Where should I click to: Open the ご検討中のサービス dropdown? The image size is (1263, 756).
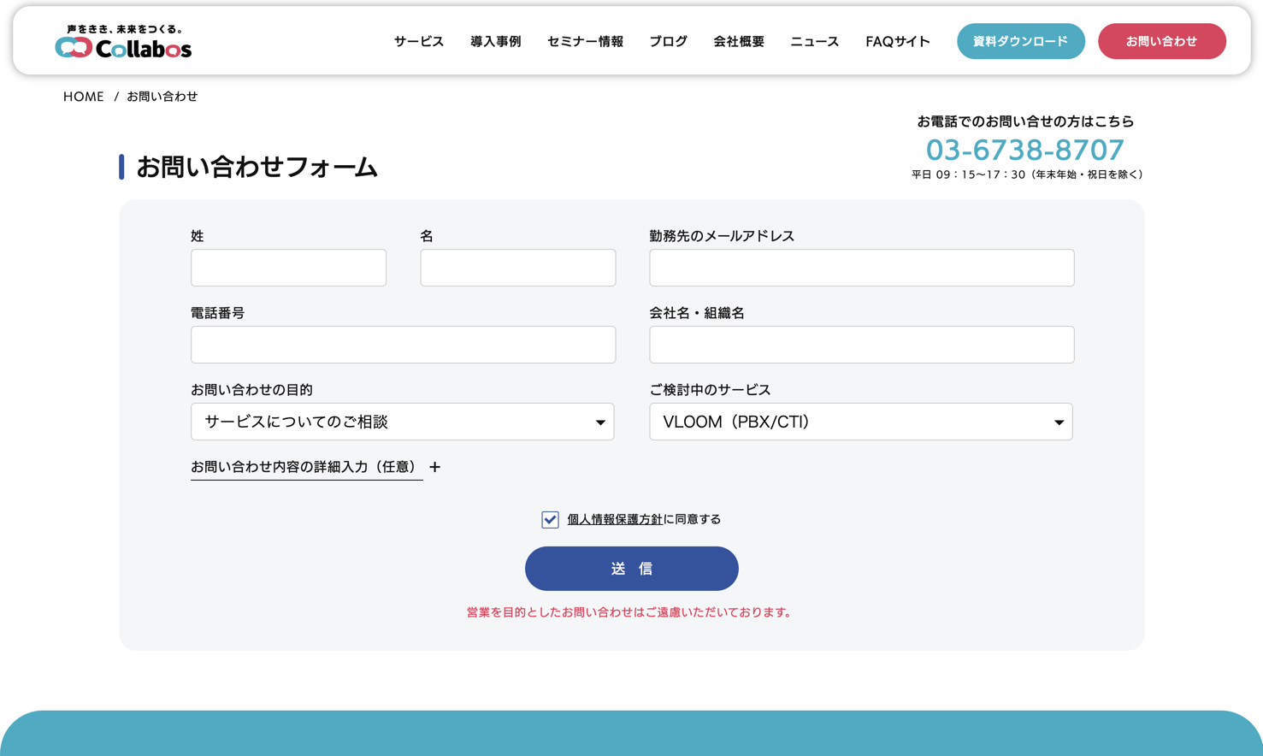[860, 422]
